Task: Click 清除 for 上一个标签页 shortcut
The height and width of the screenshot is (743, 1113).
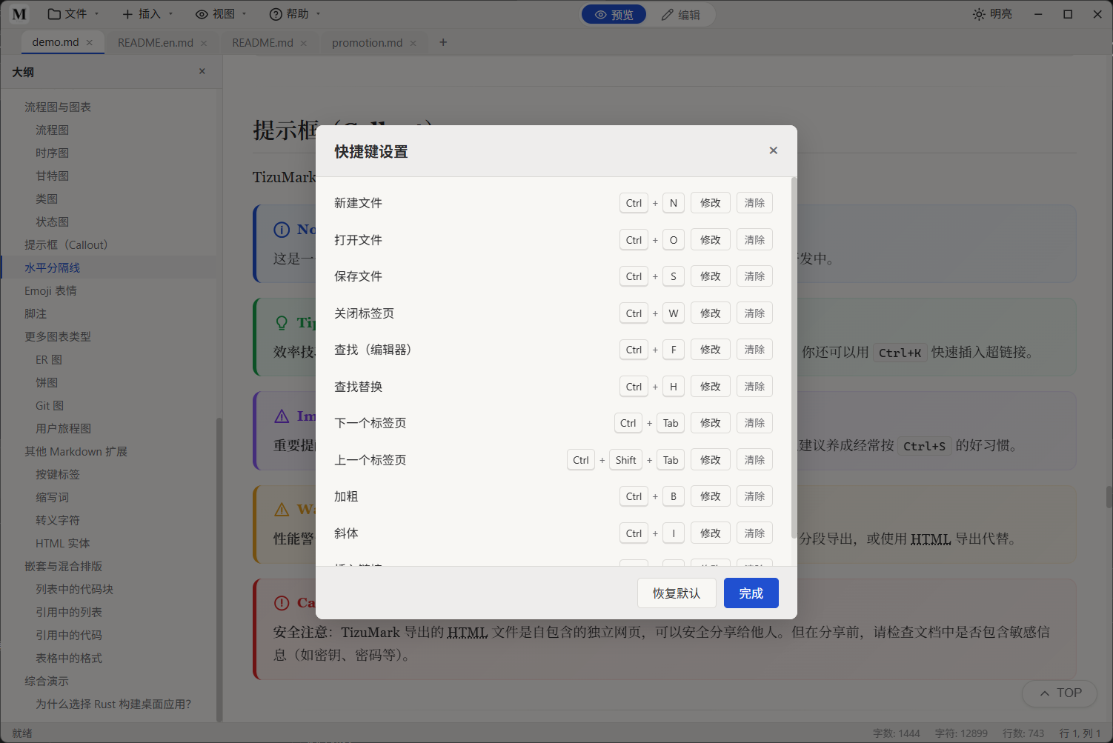Action: [x=754, y=460]
